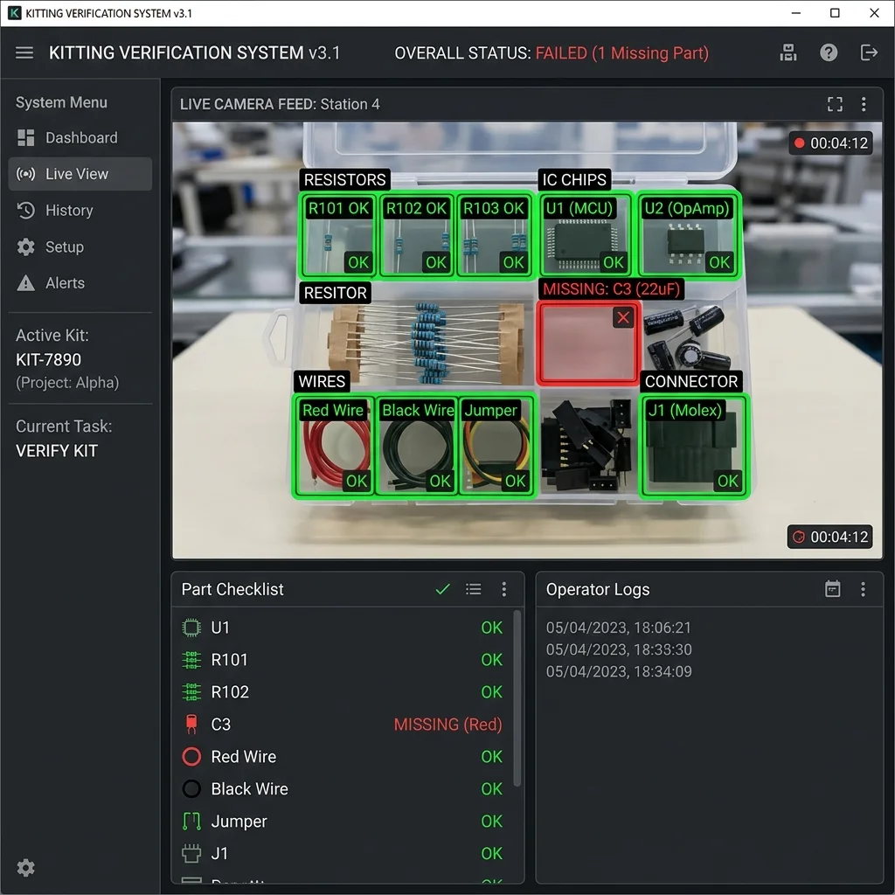Click the Red Wire detection box
The width and height of the screenshot is (895, 895).
pos(333,445)
